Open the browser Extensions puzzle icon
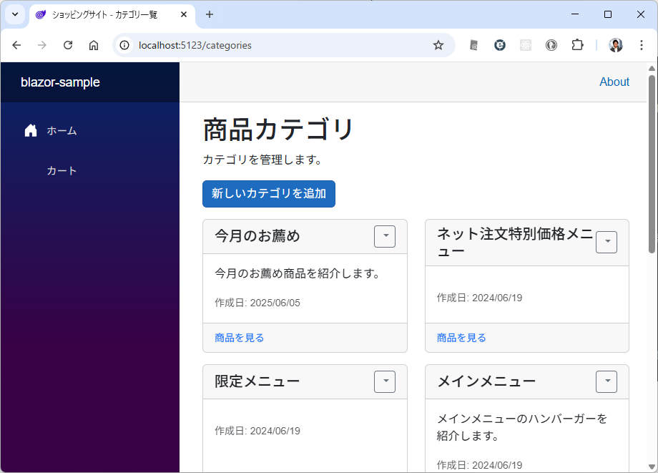The image size is (658, 473). tap(577, 45)
